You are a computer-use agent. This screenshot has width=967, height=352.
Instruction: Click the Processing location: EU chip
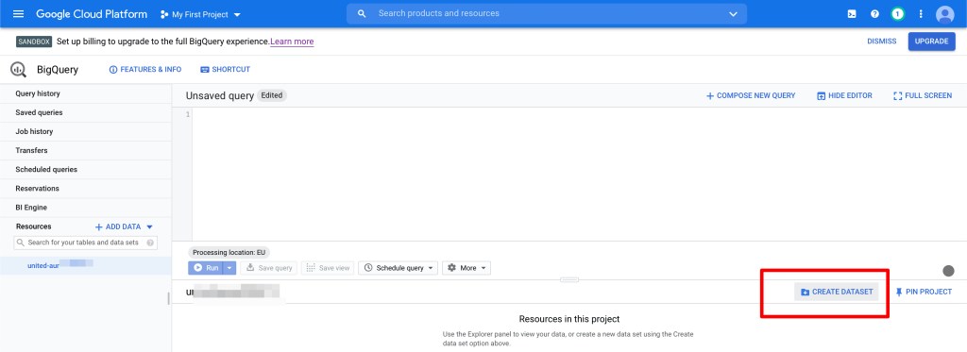click(x=229, y=253)
